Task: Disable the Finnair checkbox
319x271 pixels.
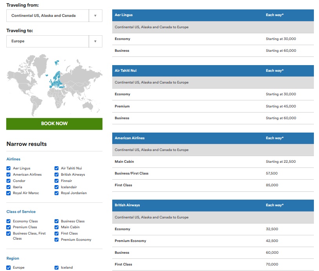Action: point(57,181)
